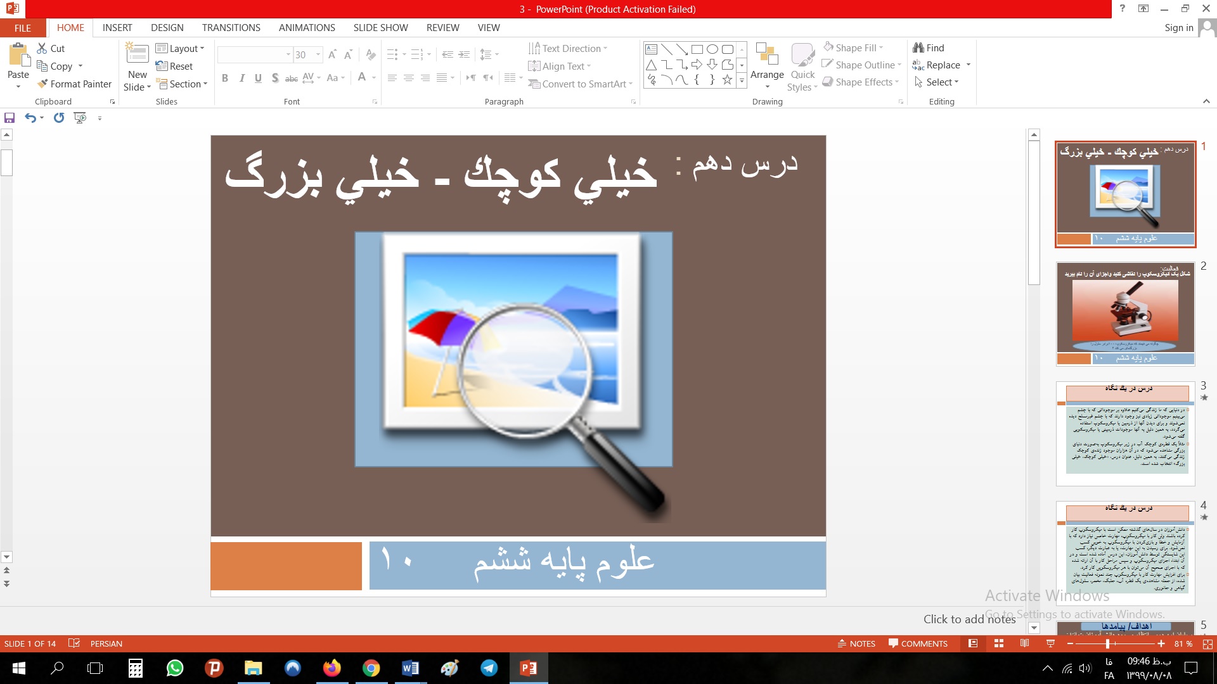Click the Undo arrow icon
This screenshot has height=684, width=1217.
click(x=29, y=118)
